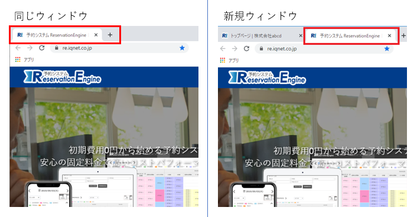This screenshot has height=217, width=417.
Task: Toggle the bookmark star in right browser
Action: pos(387,48)
